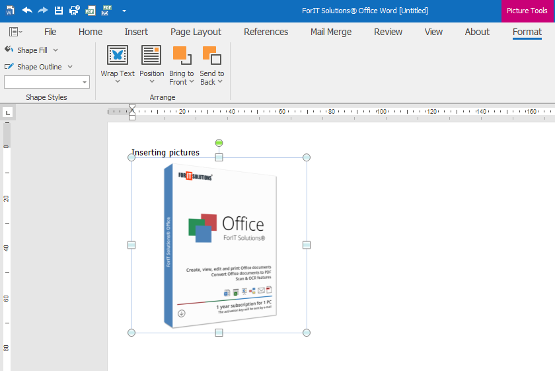
Task: Open the File tab
Action: 50,32
